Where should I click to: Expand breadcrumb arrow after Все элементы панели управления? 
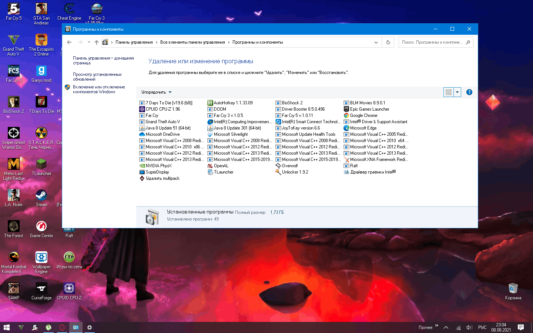229,42
